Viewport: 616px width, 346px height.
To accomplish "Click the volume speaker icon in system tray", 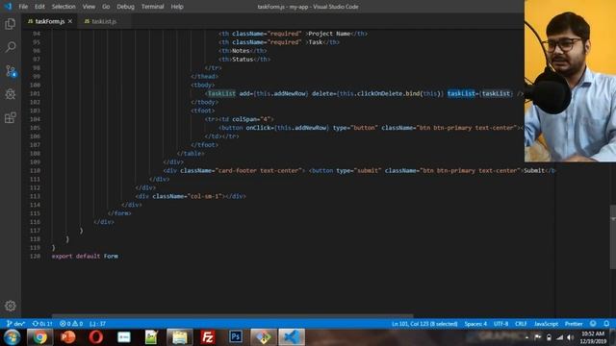I will click(570, 337).
